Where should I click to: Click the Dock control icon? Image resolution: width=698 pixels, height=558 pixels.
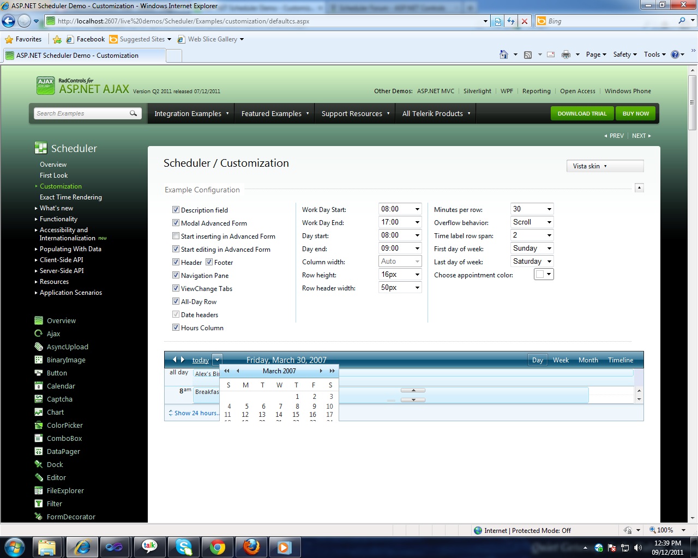pyautogui.click(x=39, y=464)
